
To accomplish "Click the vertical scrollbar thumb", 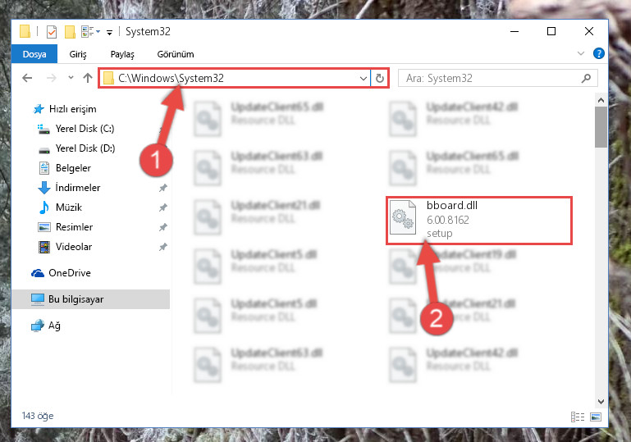I will pyautogui.click(x=601, y=127).
